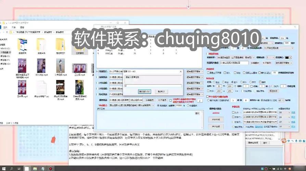Close the 0.5 - 4.0 input dialog
306x171 pixels.
tap(180, 71)
